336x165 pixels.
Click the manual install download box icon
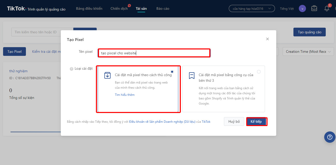[107, 75]
